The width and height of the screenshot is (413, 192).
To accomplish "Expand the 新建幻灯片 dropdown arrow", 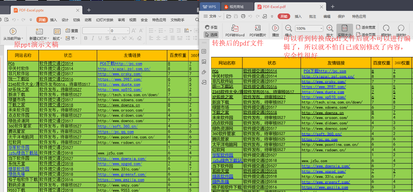I will pyautogui.click(x=48, y=38).
